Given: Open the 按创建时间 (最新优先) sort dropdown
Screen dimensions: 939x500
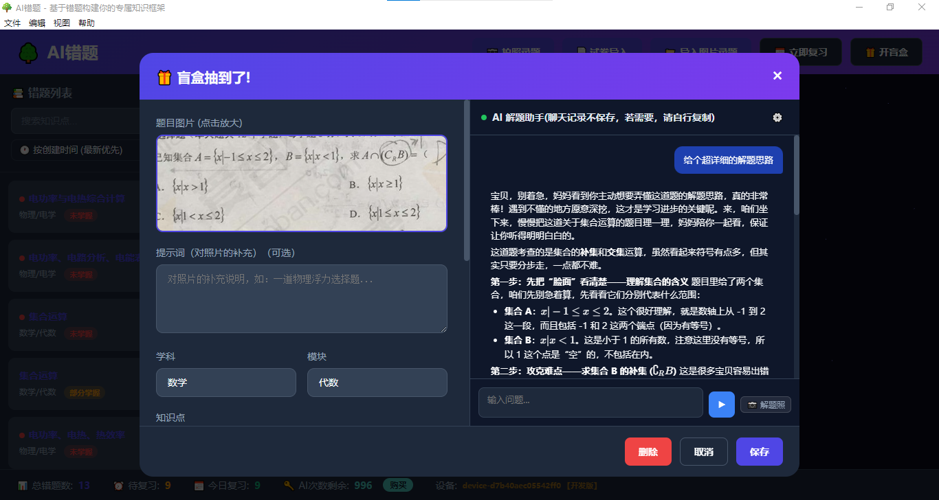Looking at the screenshot, I should click(76, 150).
